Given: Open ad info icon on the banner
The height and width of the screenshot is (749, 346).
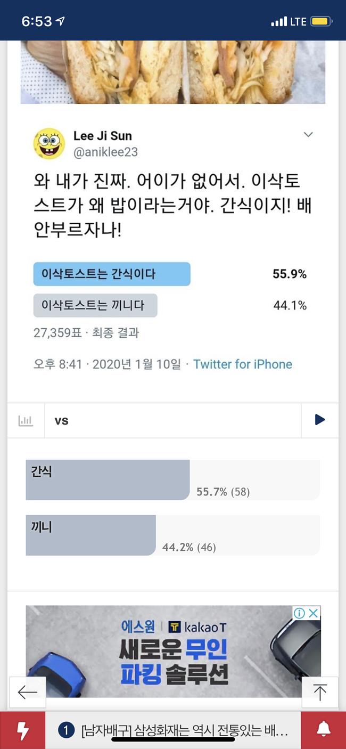Looking at the screenshot, I should click(300, 613).
